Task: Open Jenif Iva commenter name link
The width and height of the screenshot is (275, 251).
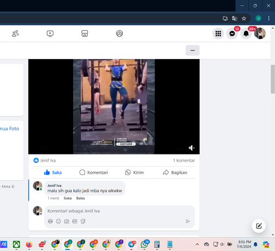Action: click(54, 185)
